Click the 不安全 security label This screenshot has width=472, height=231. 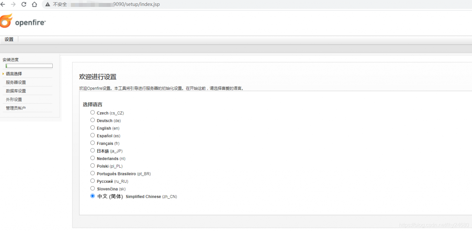click(x=60, y=4)
